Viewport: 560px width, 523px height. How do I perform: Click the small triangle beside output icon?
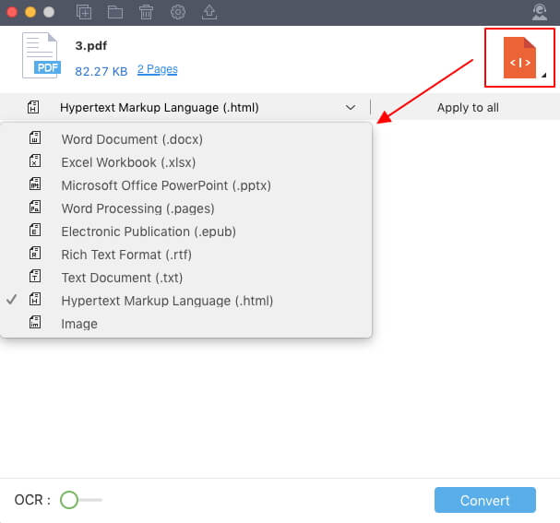[543, 75]
